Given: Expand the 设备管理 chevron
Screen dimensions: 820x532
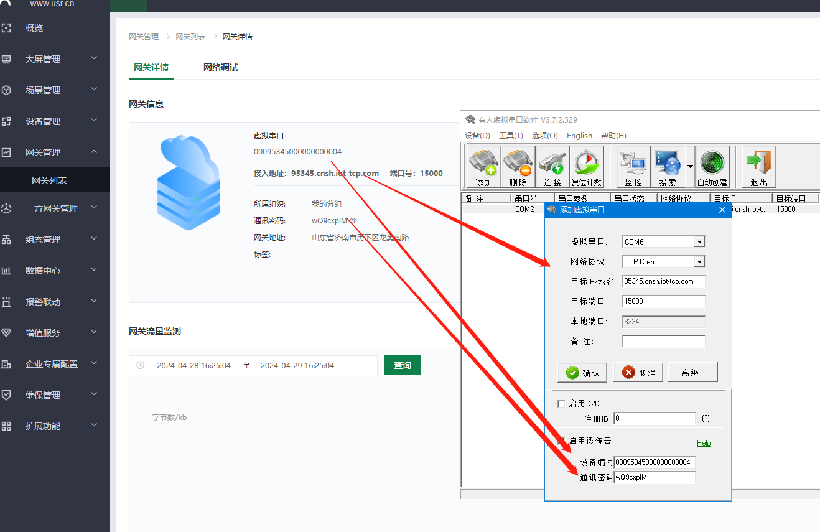Looking at the screenshot, I should pos(94,120).
